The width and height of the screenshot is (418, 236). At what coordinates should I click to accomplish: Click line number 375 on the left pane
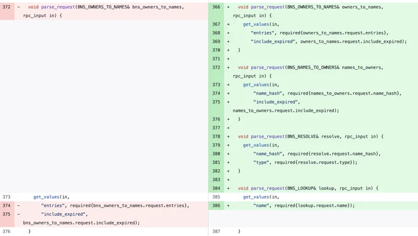point(6,214)
